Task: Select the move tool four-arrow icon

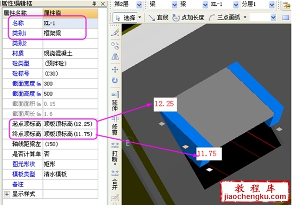Action: click(115, 70)
